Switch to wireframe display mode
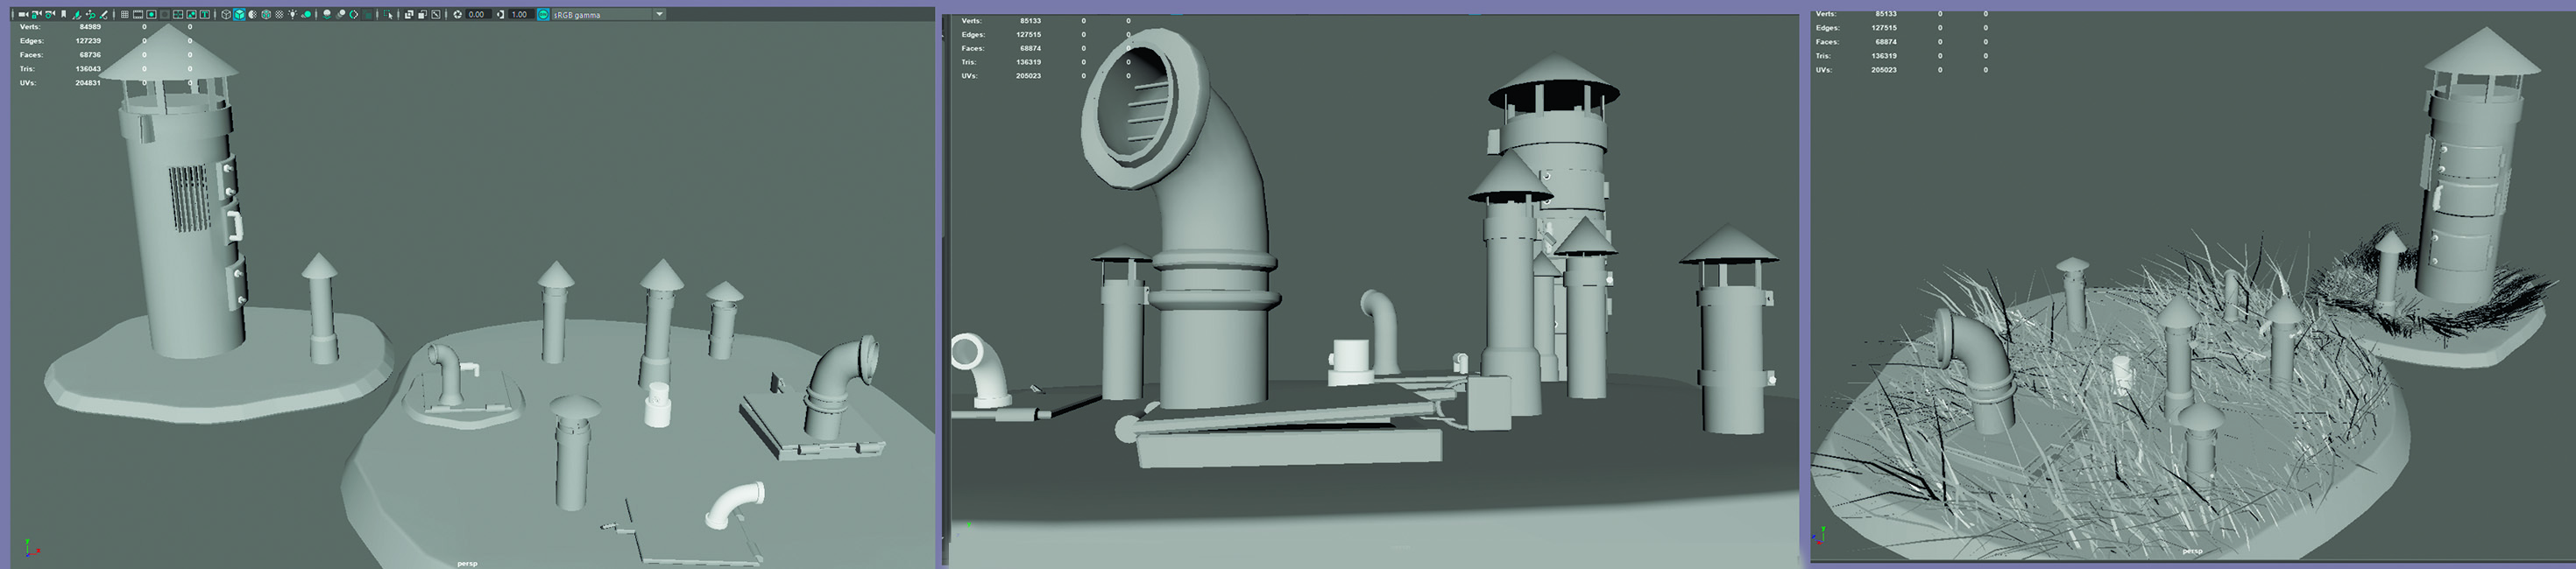Screen dimensions: 2576x569 226,15
